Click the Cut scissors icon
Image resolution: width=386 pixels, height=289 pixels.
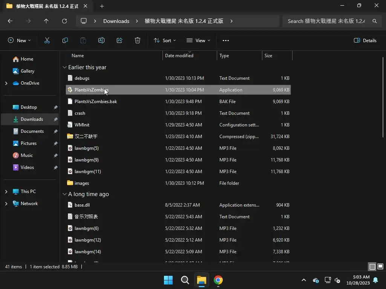click(x=47, y=41)
